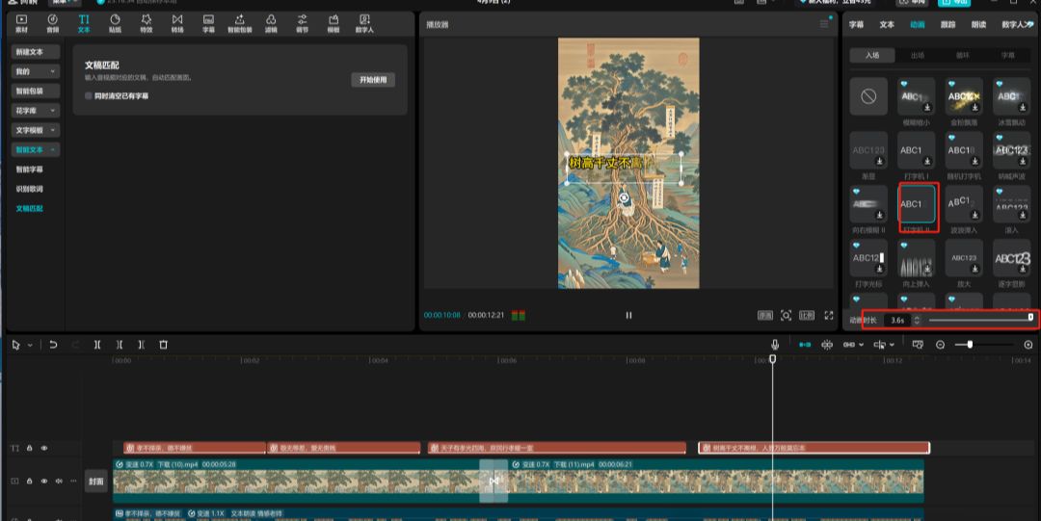Mute the video track speaker icon
This screenshot has width=1041, height=521.
[59, 481]
